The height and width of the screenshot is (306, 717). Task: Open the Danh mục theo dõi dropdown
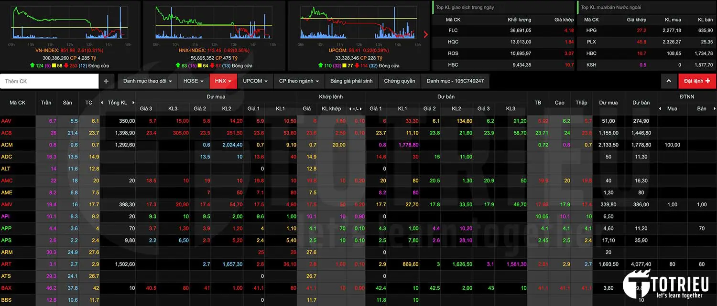coord(148,81)
